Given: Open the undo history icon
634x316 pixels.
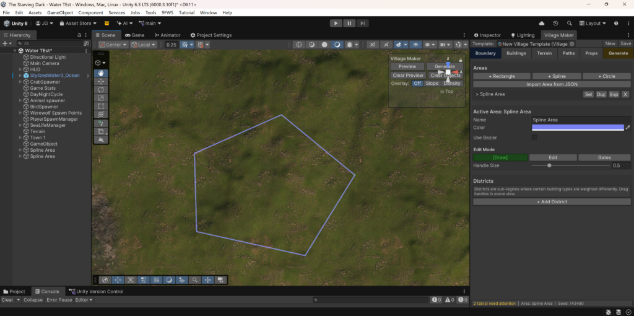Looking at the screenshot, I should pos(555,23).
